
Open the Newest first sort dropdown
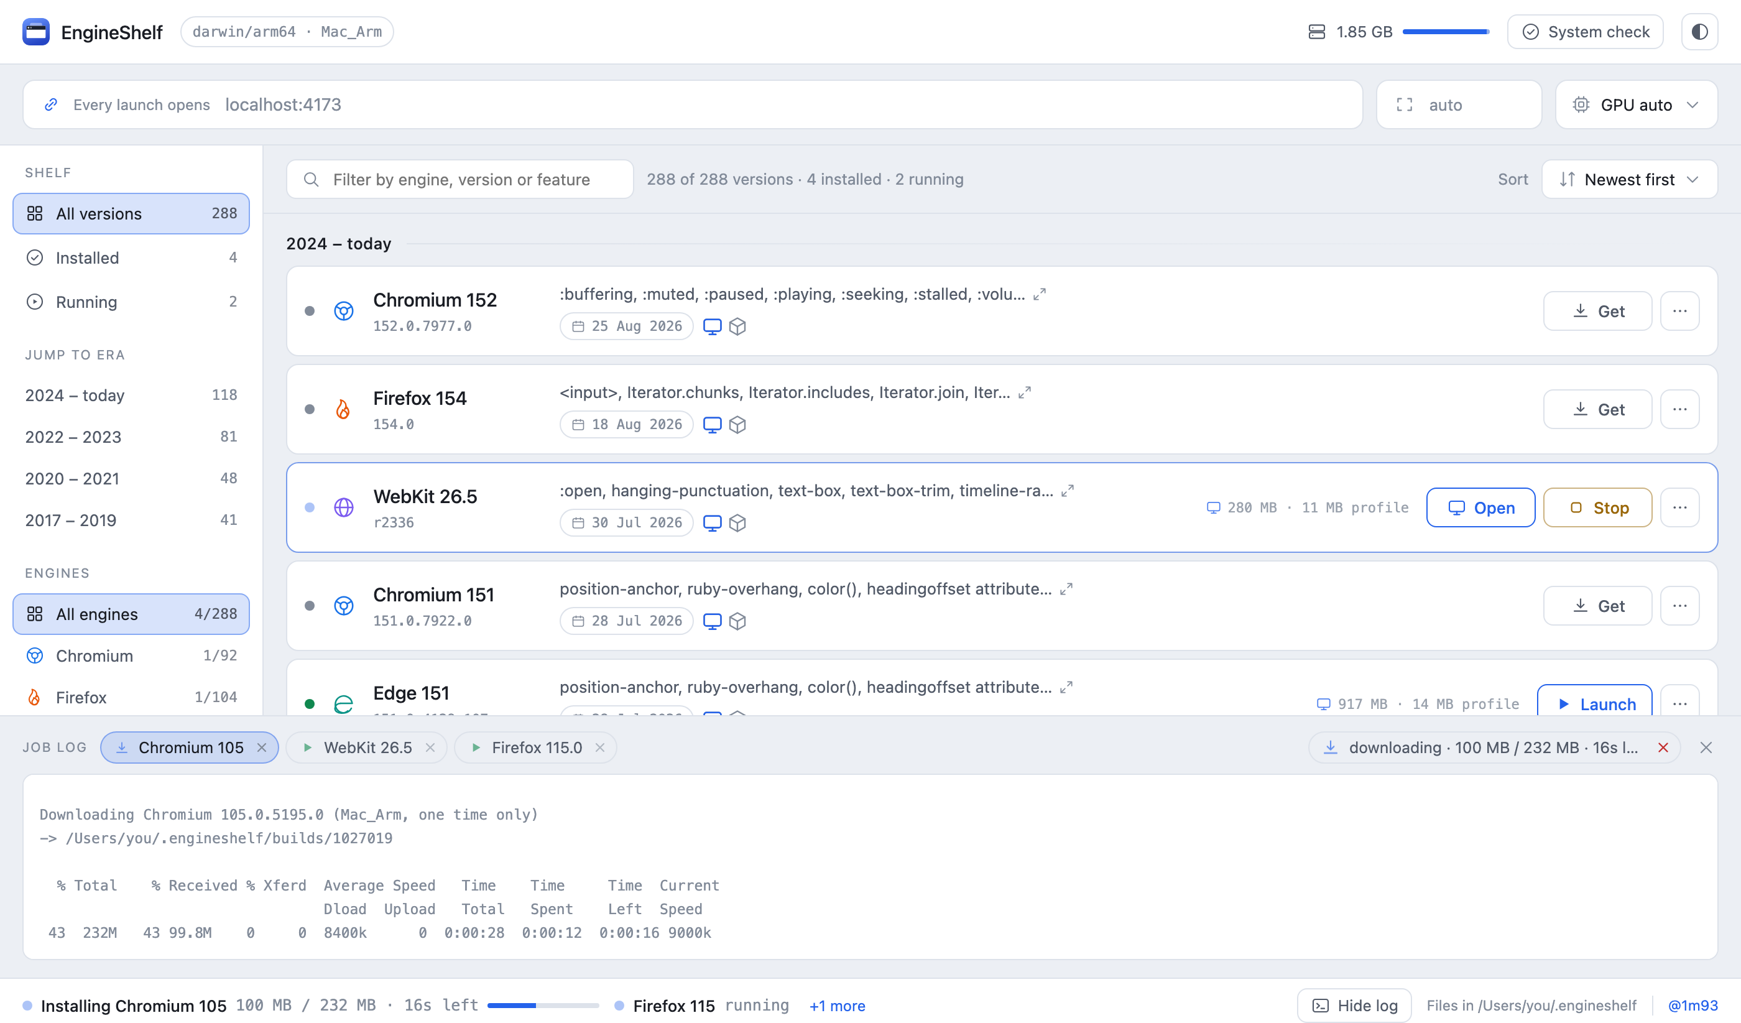tap(1629, 179)
